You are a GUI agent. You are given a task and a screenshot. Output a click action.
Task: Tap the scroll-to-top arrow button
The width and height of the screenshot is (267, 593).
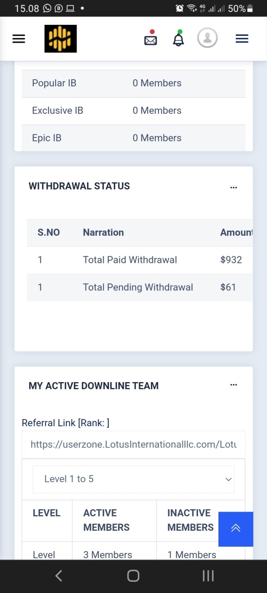point(236,528)
